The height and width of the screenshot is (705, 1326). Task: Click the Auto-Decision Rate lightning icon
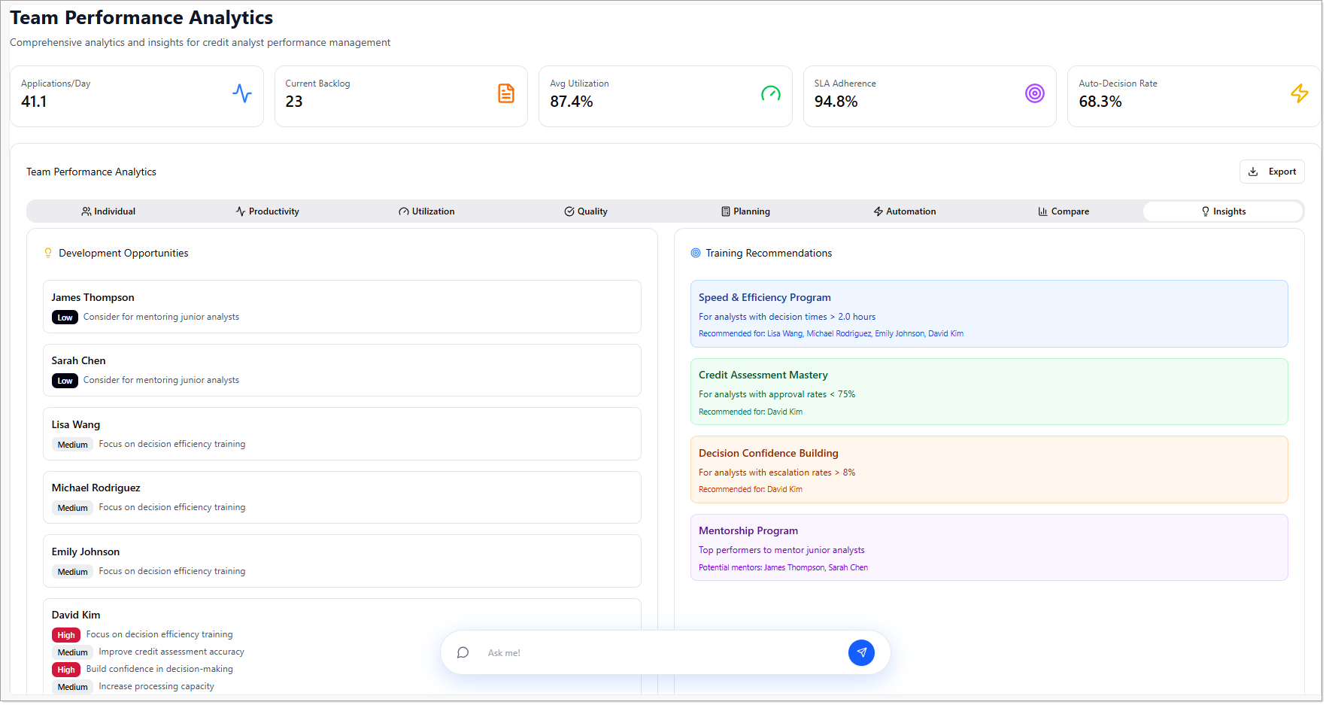coord(1299,93)
